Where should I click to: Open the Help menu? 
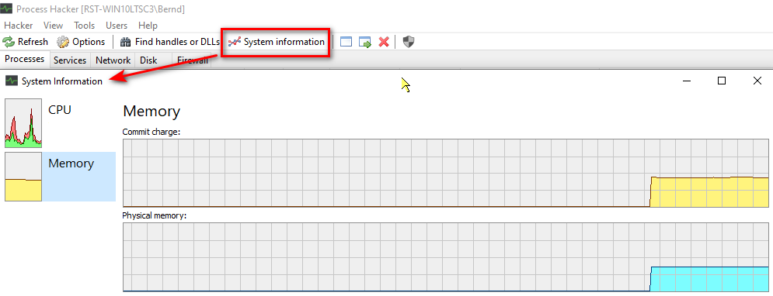pos(148,26)
